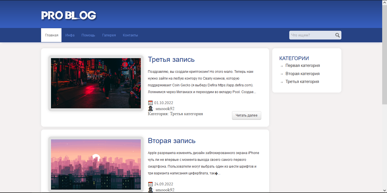The height and width of the screenshot is (193, 387).
Task: Open the Главная navigation tab
Action: [52, 35]
